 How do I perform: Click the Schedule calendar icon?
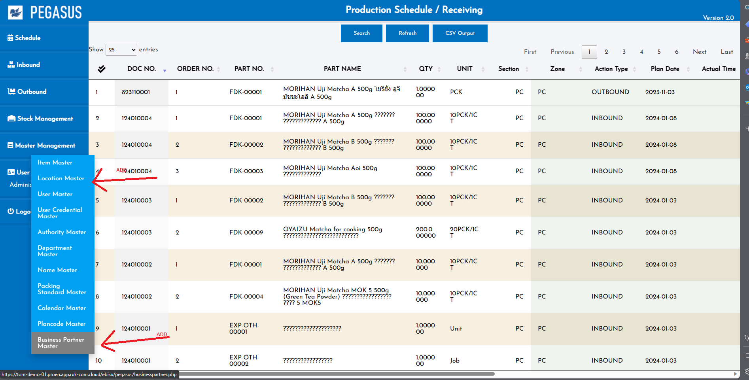click(10, 38)
